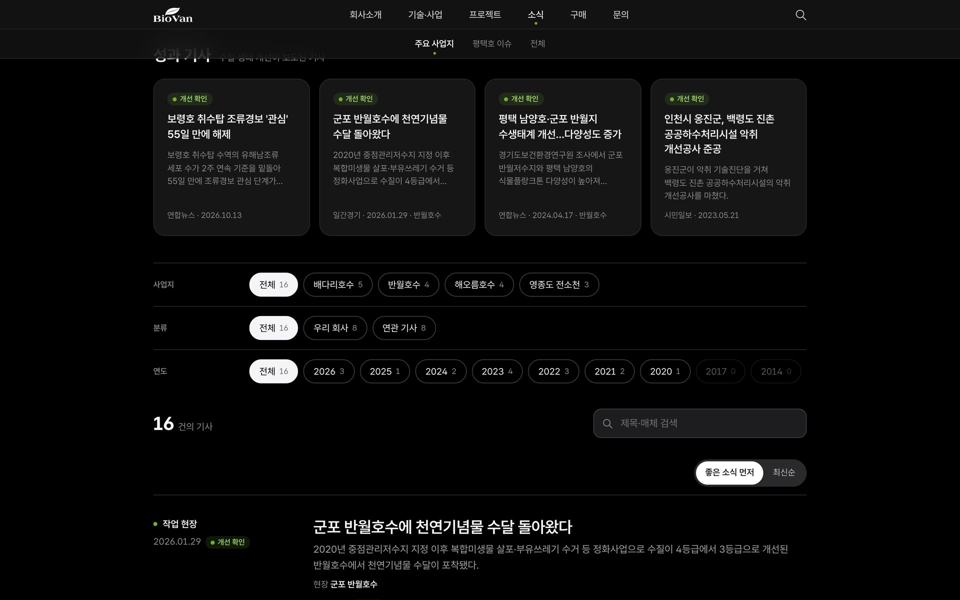Viewport: 960px width, 600px height.
Task: Filter category by 우리 회사
Action: pos(335,328)
